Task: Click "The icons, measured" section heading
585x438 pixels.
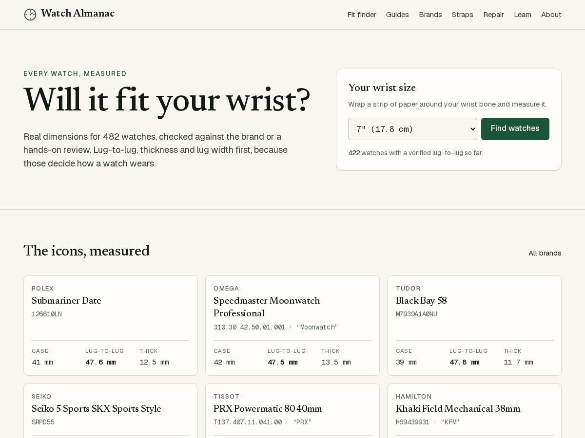Action: pyautogui.click(x=86, y=251)
